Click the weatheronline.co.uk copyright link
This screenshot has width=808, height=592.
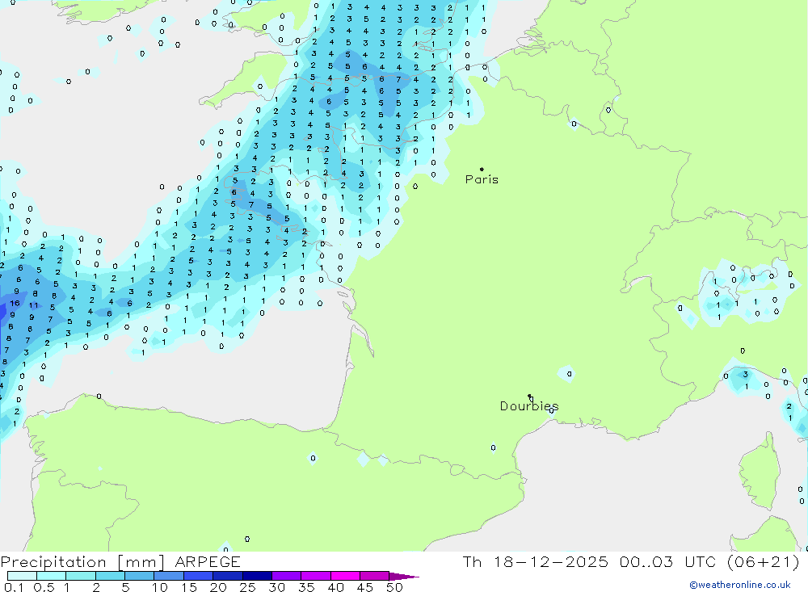coord(740,585)
